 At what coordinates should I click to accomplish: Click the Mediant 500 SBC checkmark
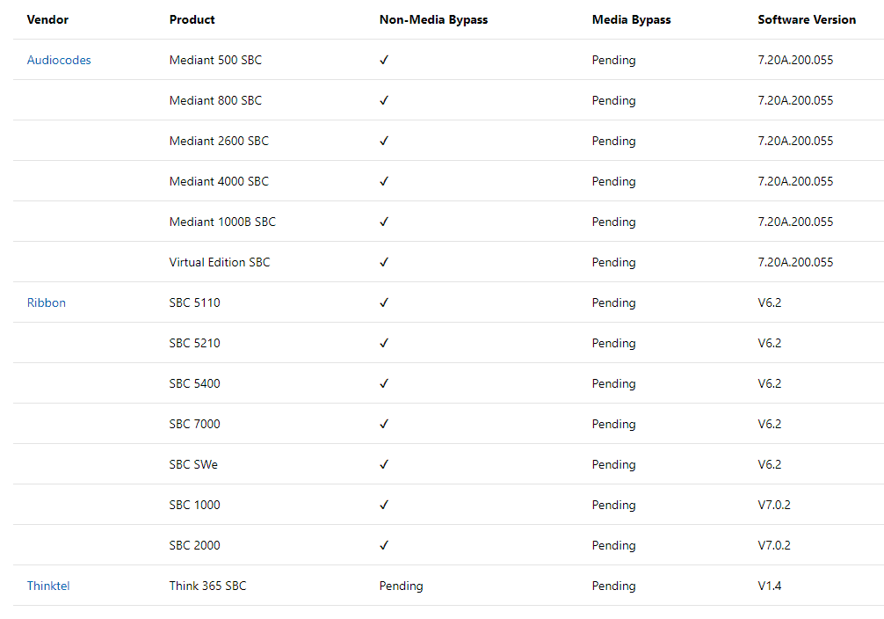tap(384, 61)
